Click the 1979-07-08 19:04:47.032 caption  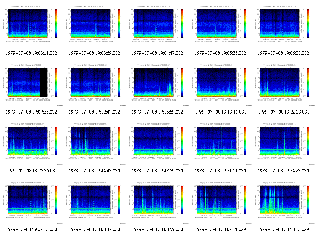[x=157, y=53]
